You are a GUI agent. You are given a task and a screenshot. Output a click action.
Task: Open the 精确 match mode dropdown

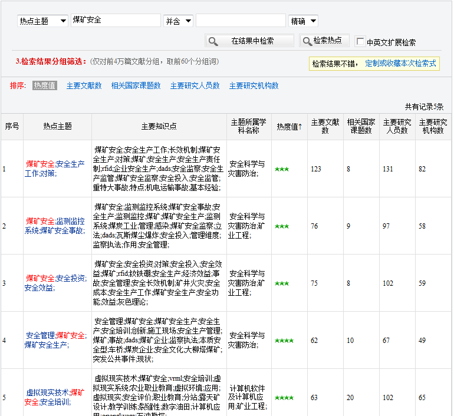(x=303, y=21)
